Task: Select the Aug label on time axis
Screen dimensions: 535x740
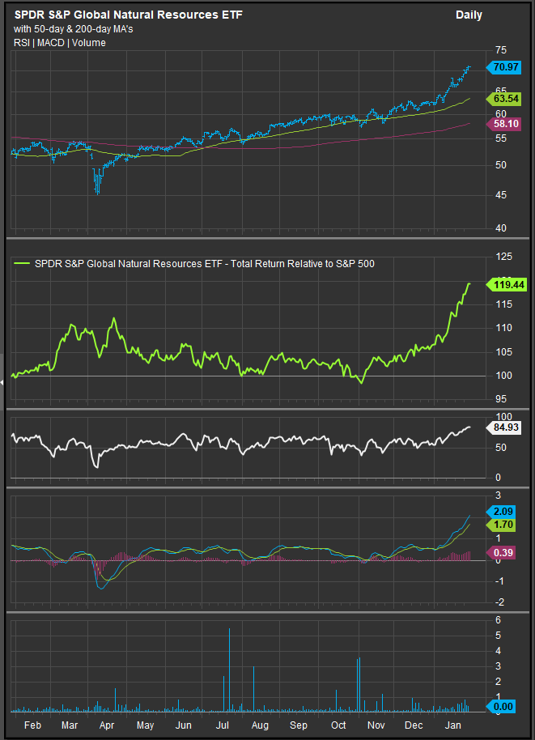Action: coord(259,726)
